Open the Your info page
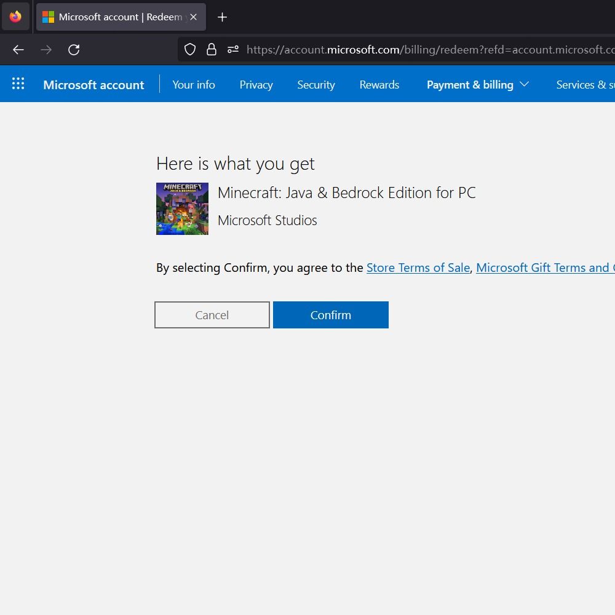 (194, 85)
